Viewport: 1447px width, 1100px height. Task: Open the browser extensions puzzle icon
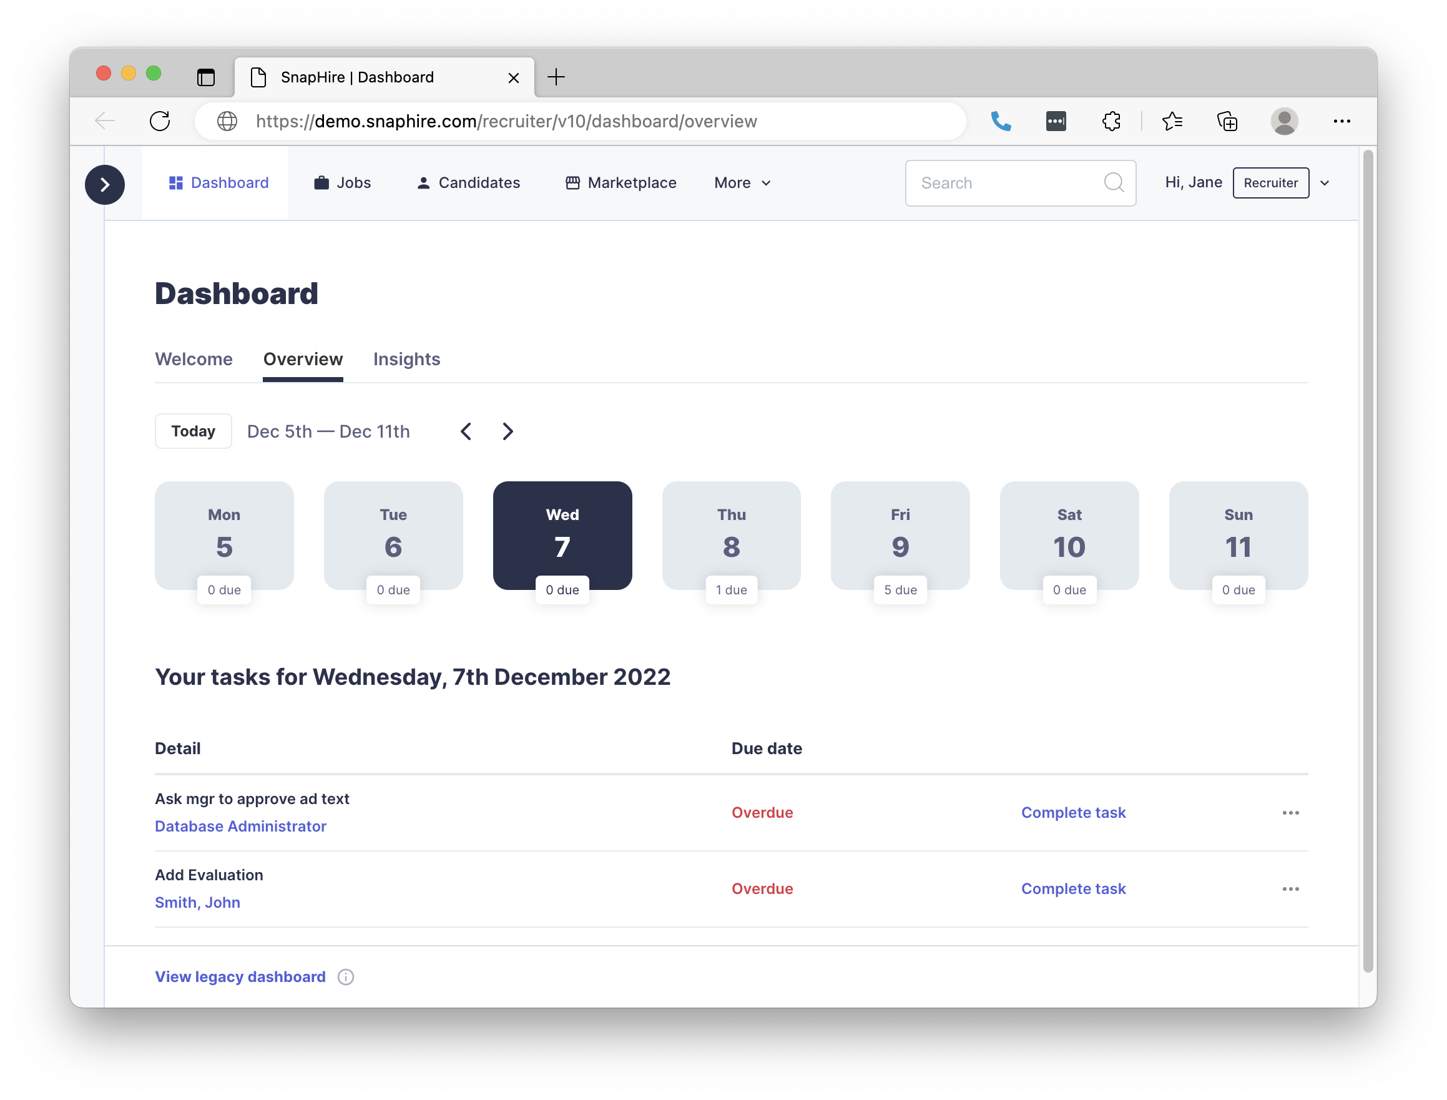(1111, 121)
